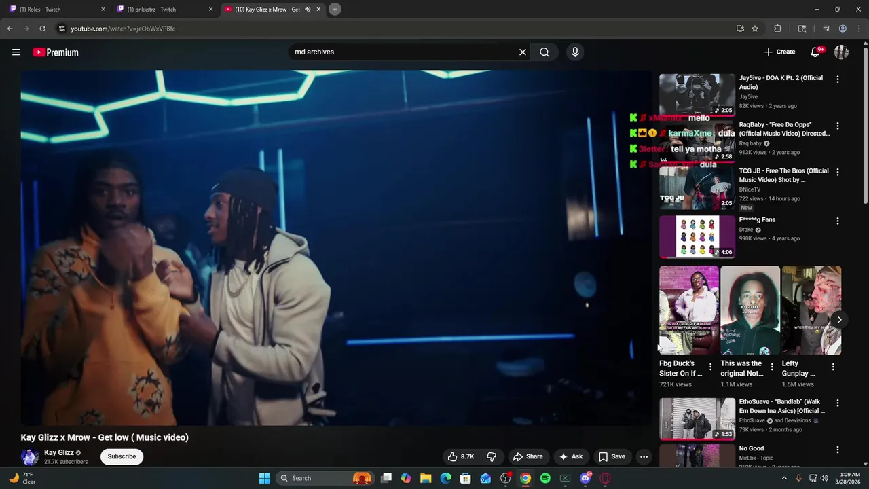Open options for Jay5ive DOA K video
This screenshot has width=869, height=489.
(x=838, y=79)
